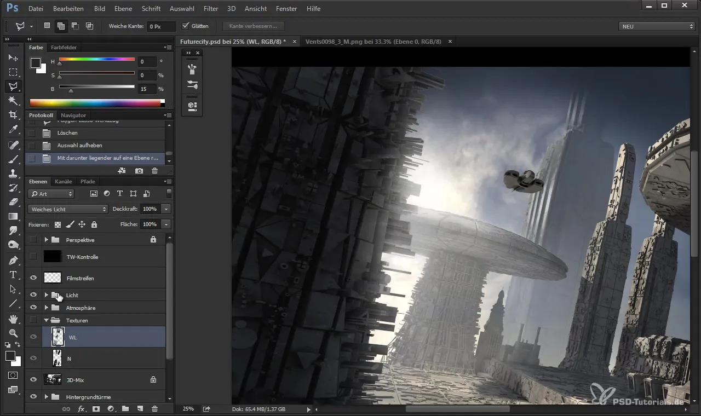This screenshot has width=701, height=416.
Task: Show the TW-Kontrolle layer
Action: tap(33, 256)
